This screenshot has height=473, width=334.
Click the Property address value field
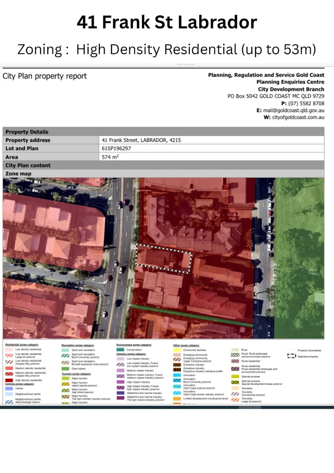141,140
